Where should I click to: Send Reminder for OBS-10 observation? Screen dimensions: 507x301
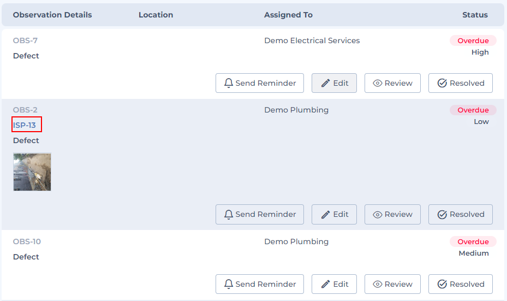(259, 284)
